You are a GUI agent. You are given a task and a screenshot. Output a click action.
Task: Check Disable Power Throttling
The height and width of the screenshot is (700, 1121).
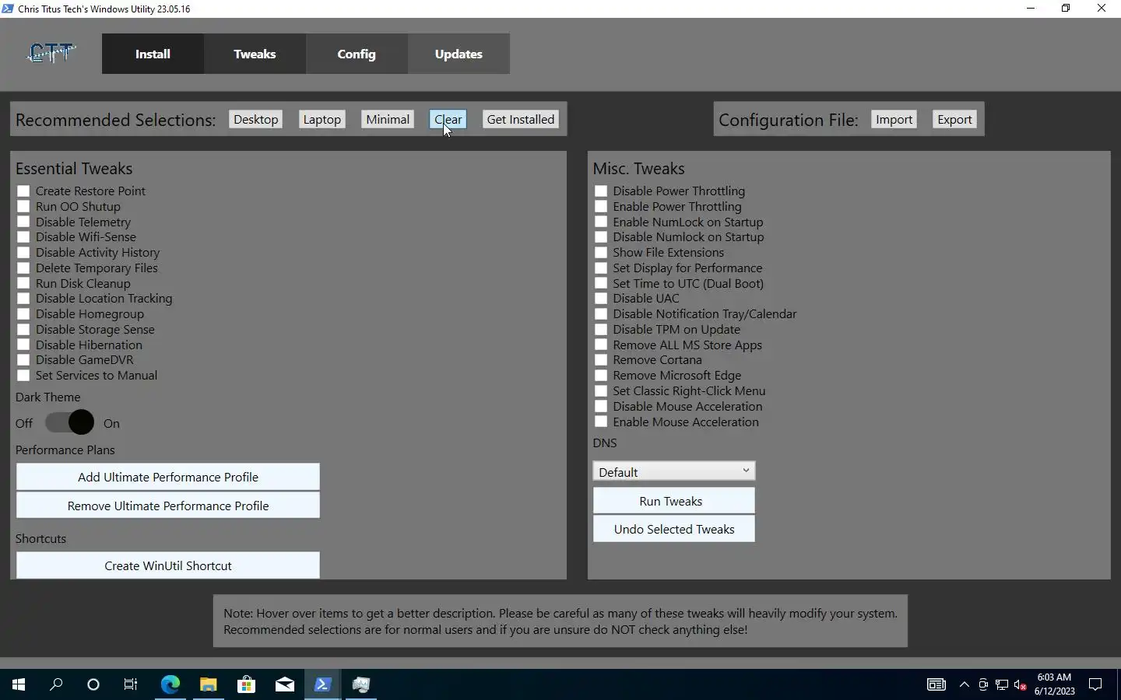coord(601,191)
